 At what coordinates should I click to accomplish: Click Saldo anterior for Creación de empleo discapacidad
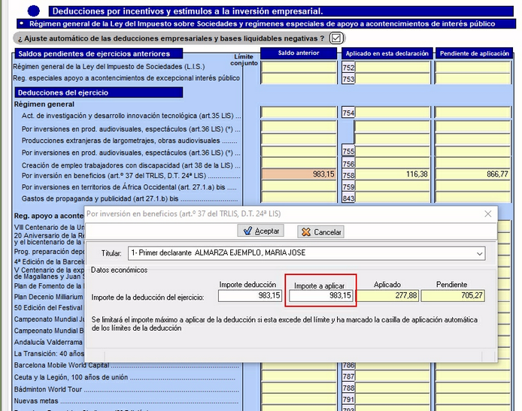point(299,163)
